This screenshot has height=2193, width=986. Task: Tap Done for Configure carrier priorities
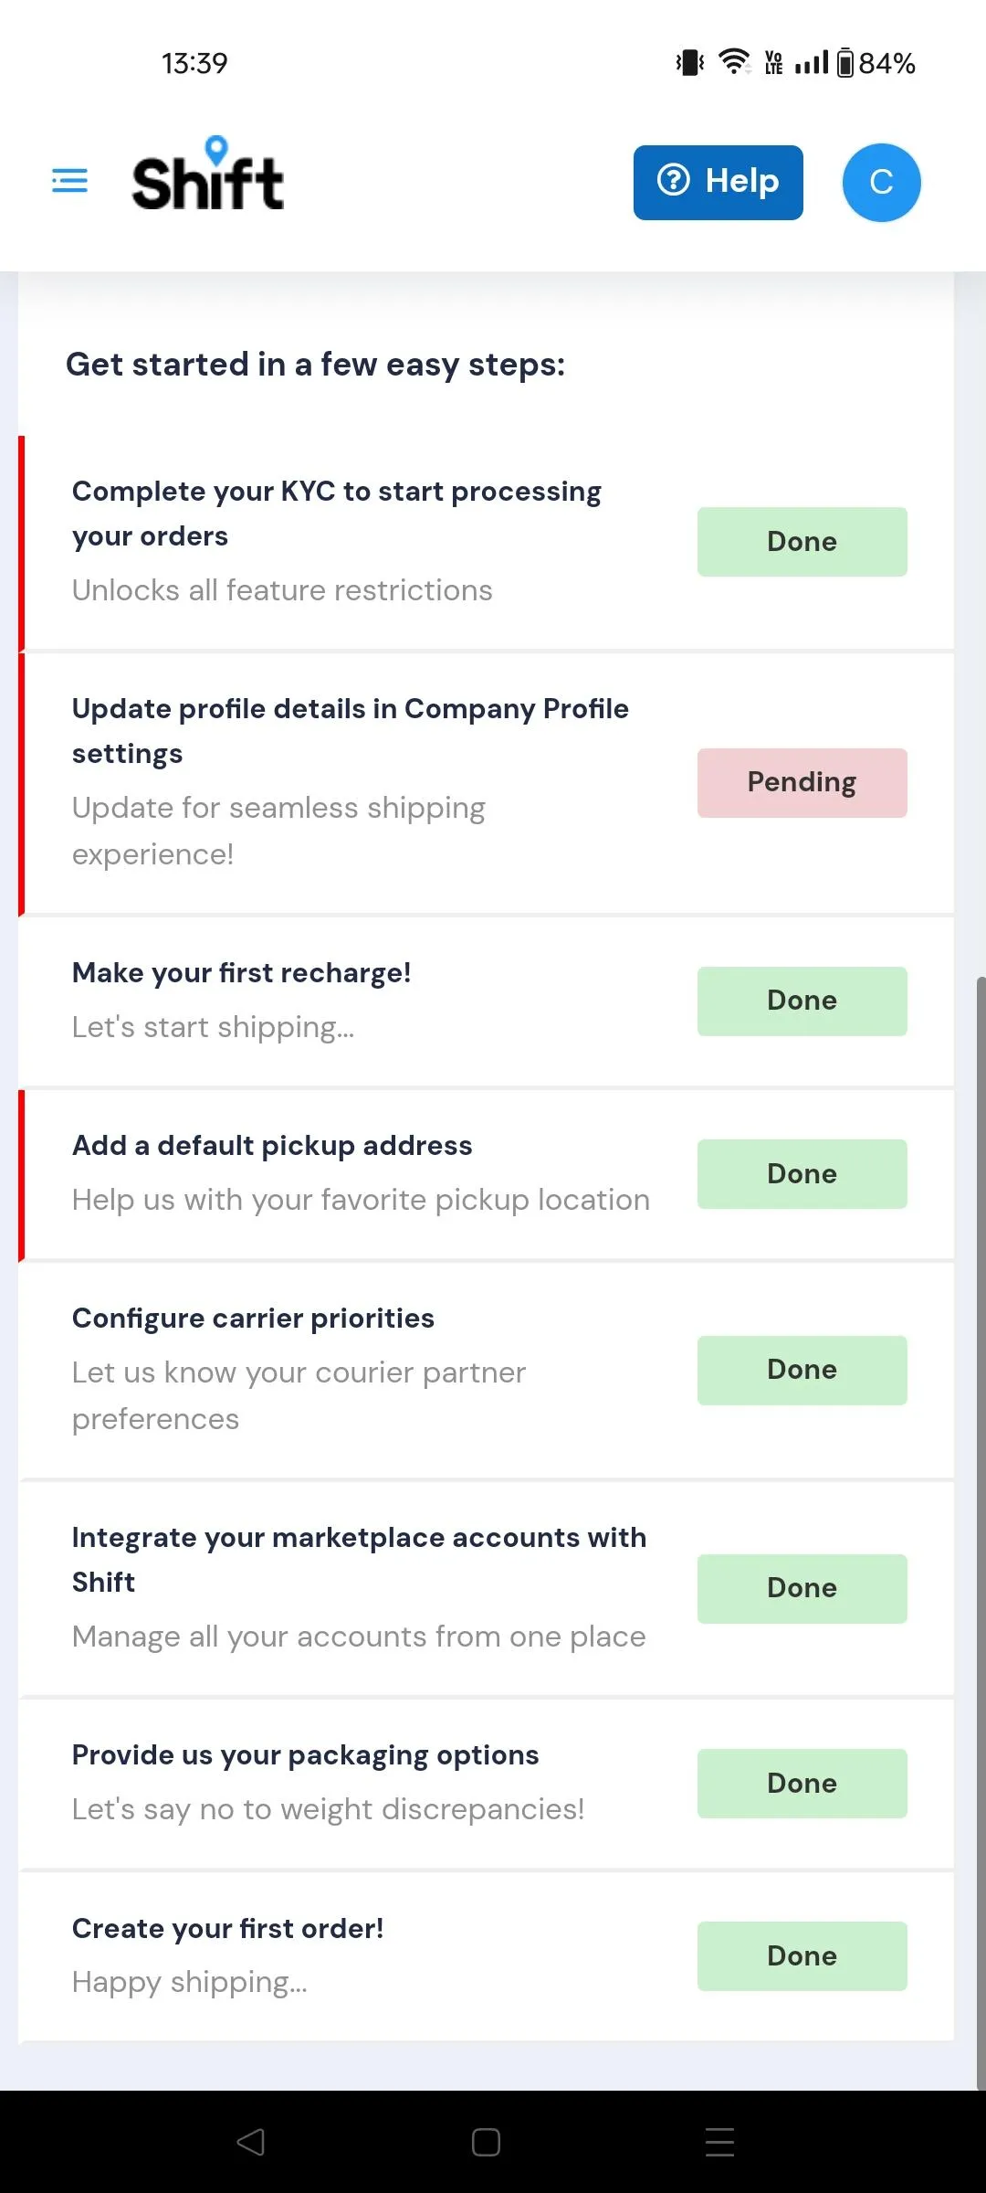[802, 1371]
